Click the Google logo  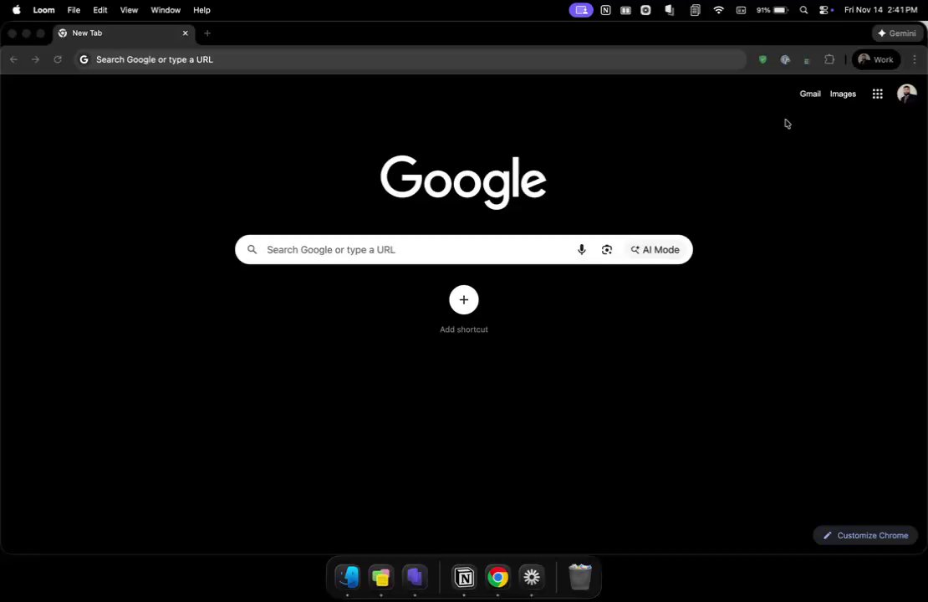463,181
